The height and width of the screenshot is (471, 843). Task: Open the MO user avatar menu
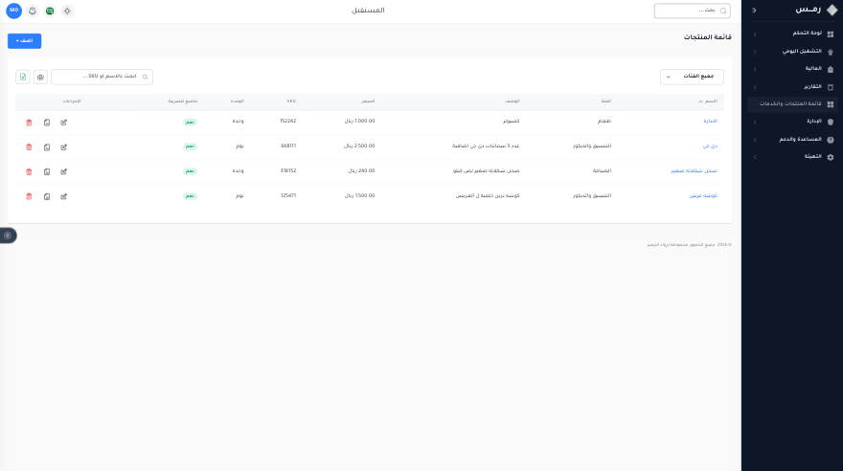(x=14, y=11)
